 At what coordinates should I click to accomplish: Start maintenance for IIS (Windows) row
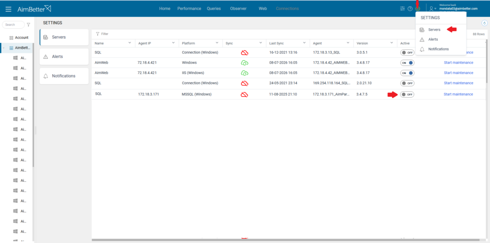[458, 73]
